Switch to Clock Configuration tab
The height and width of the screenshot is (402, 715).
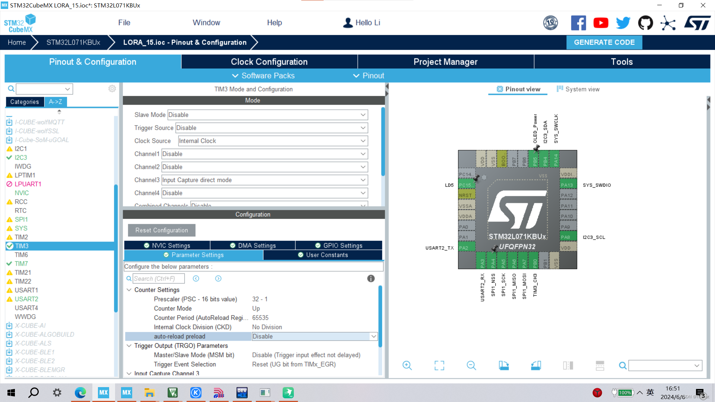(269, 62)
